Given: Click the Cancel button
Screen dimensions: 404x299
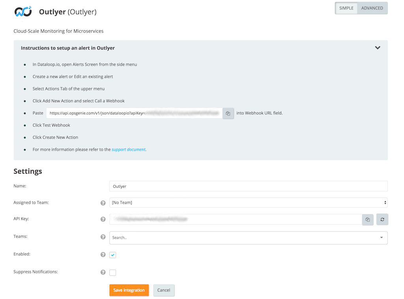Looking at the screenshot, I should point(164,290).
